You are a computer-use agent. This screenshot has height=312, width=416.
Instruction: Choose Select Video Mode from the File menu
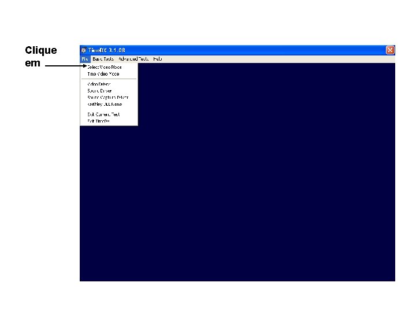point(109,67)
